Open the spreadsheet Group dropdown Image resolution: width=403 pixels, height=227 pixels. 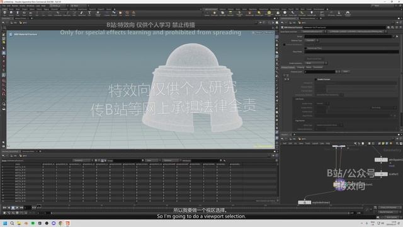tap(143, 160)
